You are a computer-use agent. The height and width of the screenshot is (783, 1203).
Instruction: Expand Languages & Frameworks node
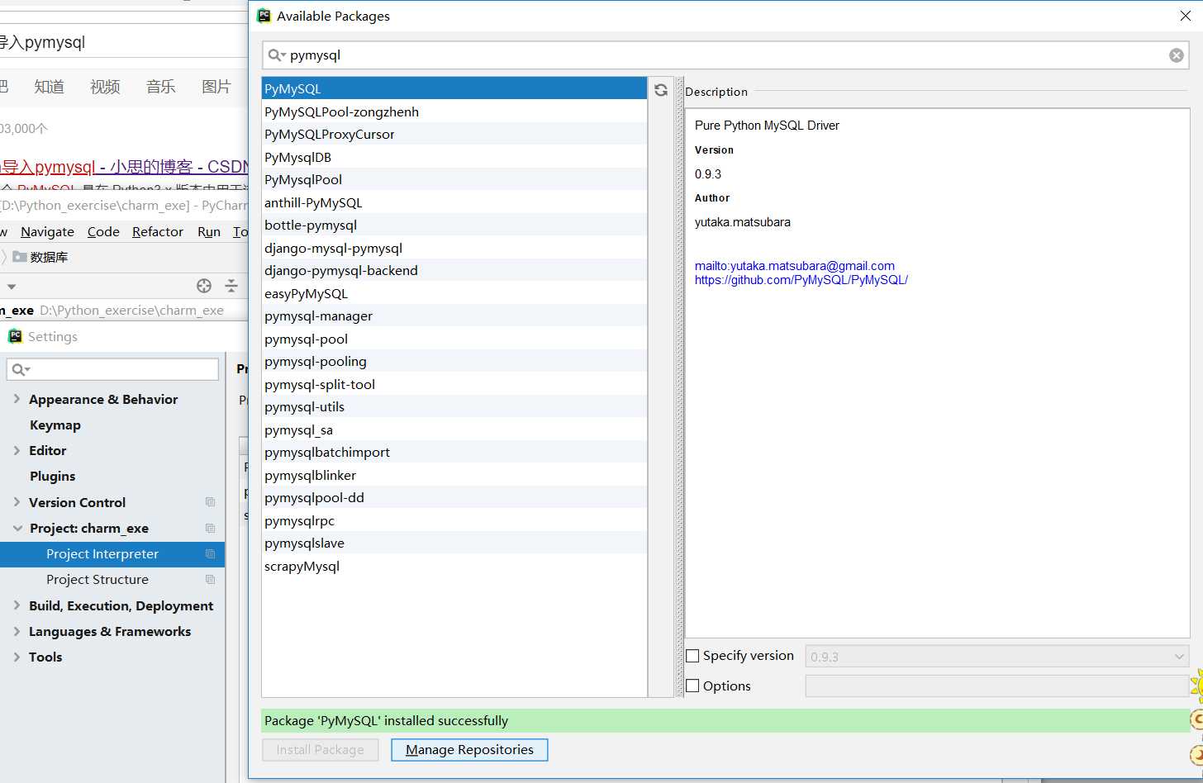click(17, 631)
